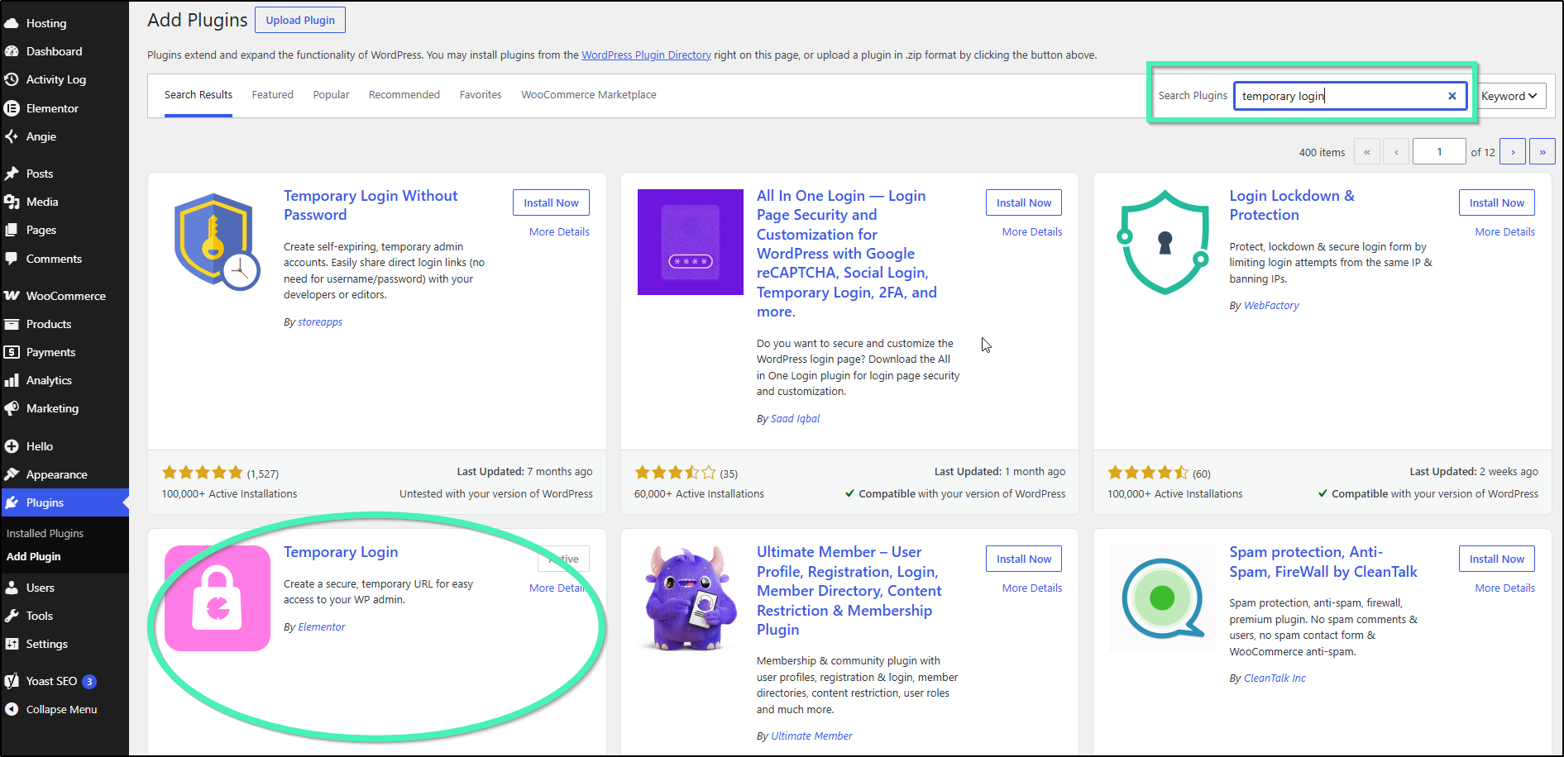Click the Appearance paintbrush icon
The image size is (1564, 757).
12,474
